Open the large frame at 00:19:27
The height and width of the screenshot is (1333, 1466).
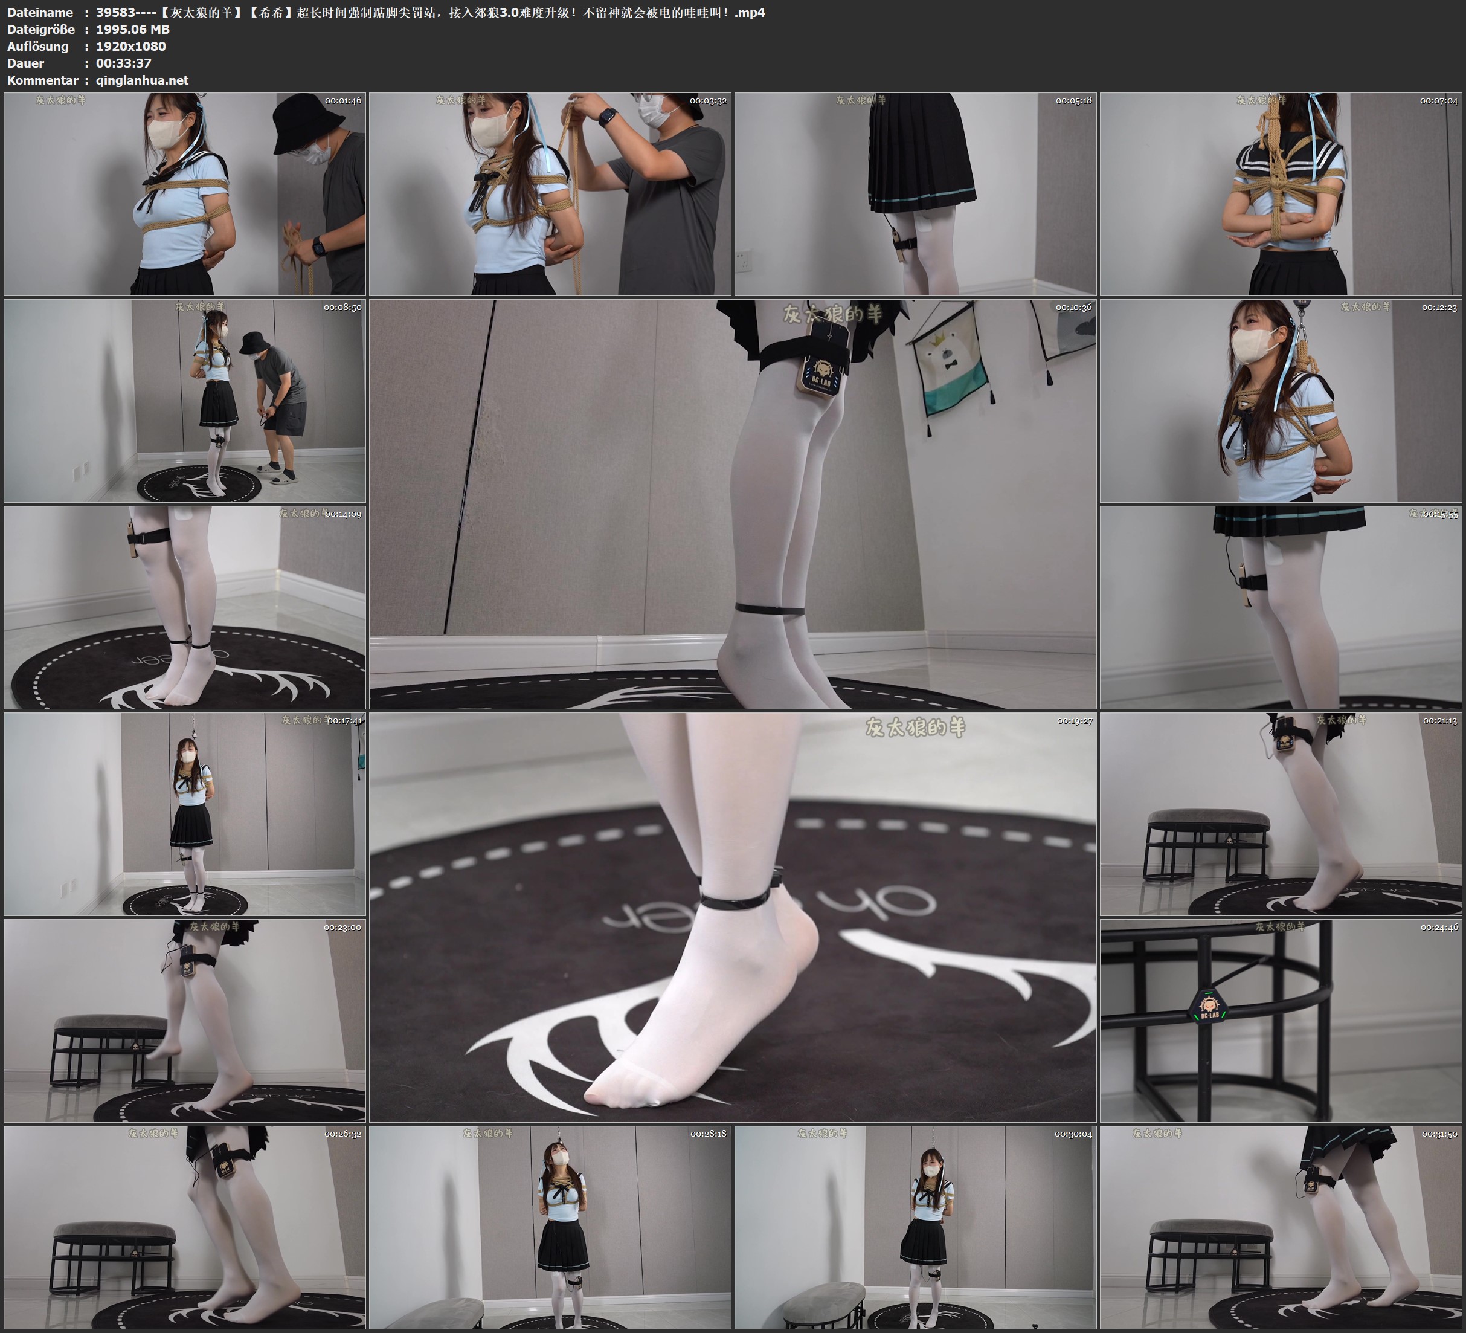[732, 917]
